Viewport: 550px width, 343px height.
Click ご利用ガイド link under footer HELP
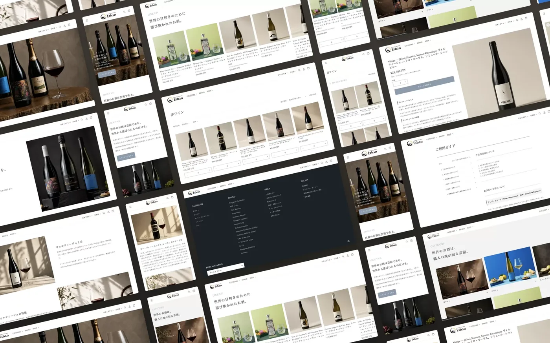pyautogui.click(x=270, y=194)
